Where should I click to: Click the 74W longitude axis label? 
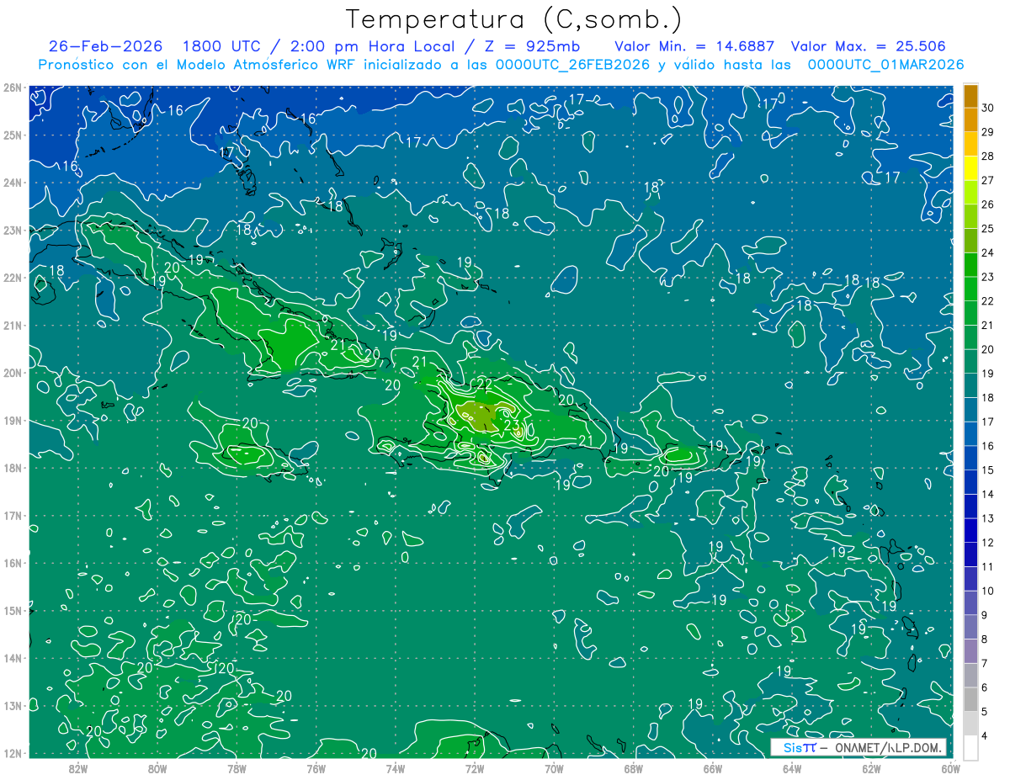[x=395, y=767]
